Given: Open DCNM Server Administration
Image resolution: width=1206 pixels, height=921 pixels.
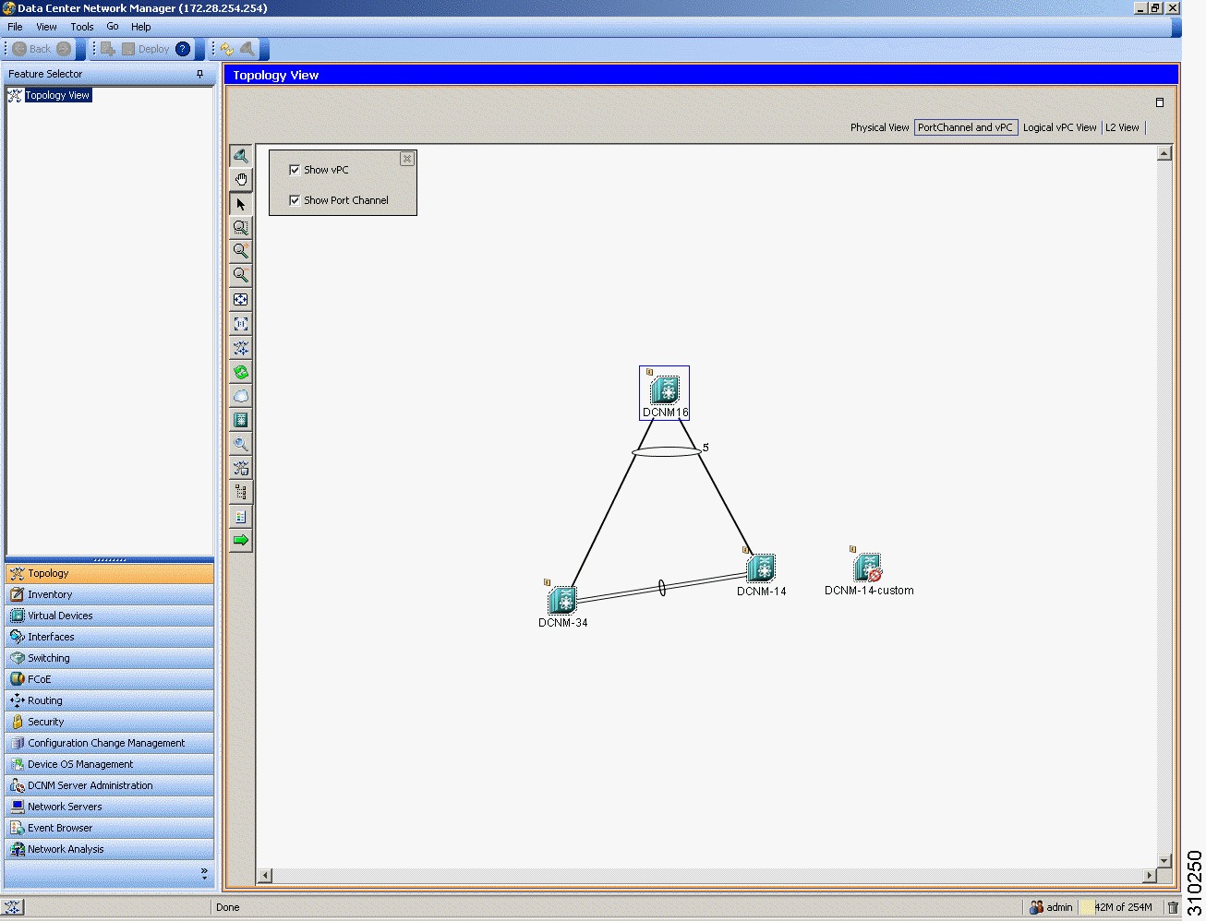Looking at the screenshot, I should (x=110, y=785).
